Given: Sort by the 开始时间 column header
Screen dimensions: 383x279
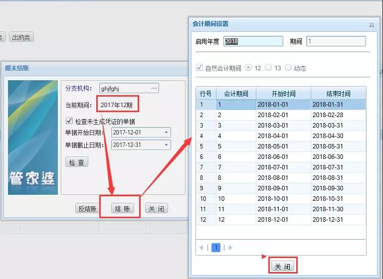Looking at the screenshot, I should point(283,94).
